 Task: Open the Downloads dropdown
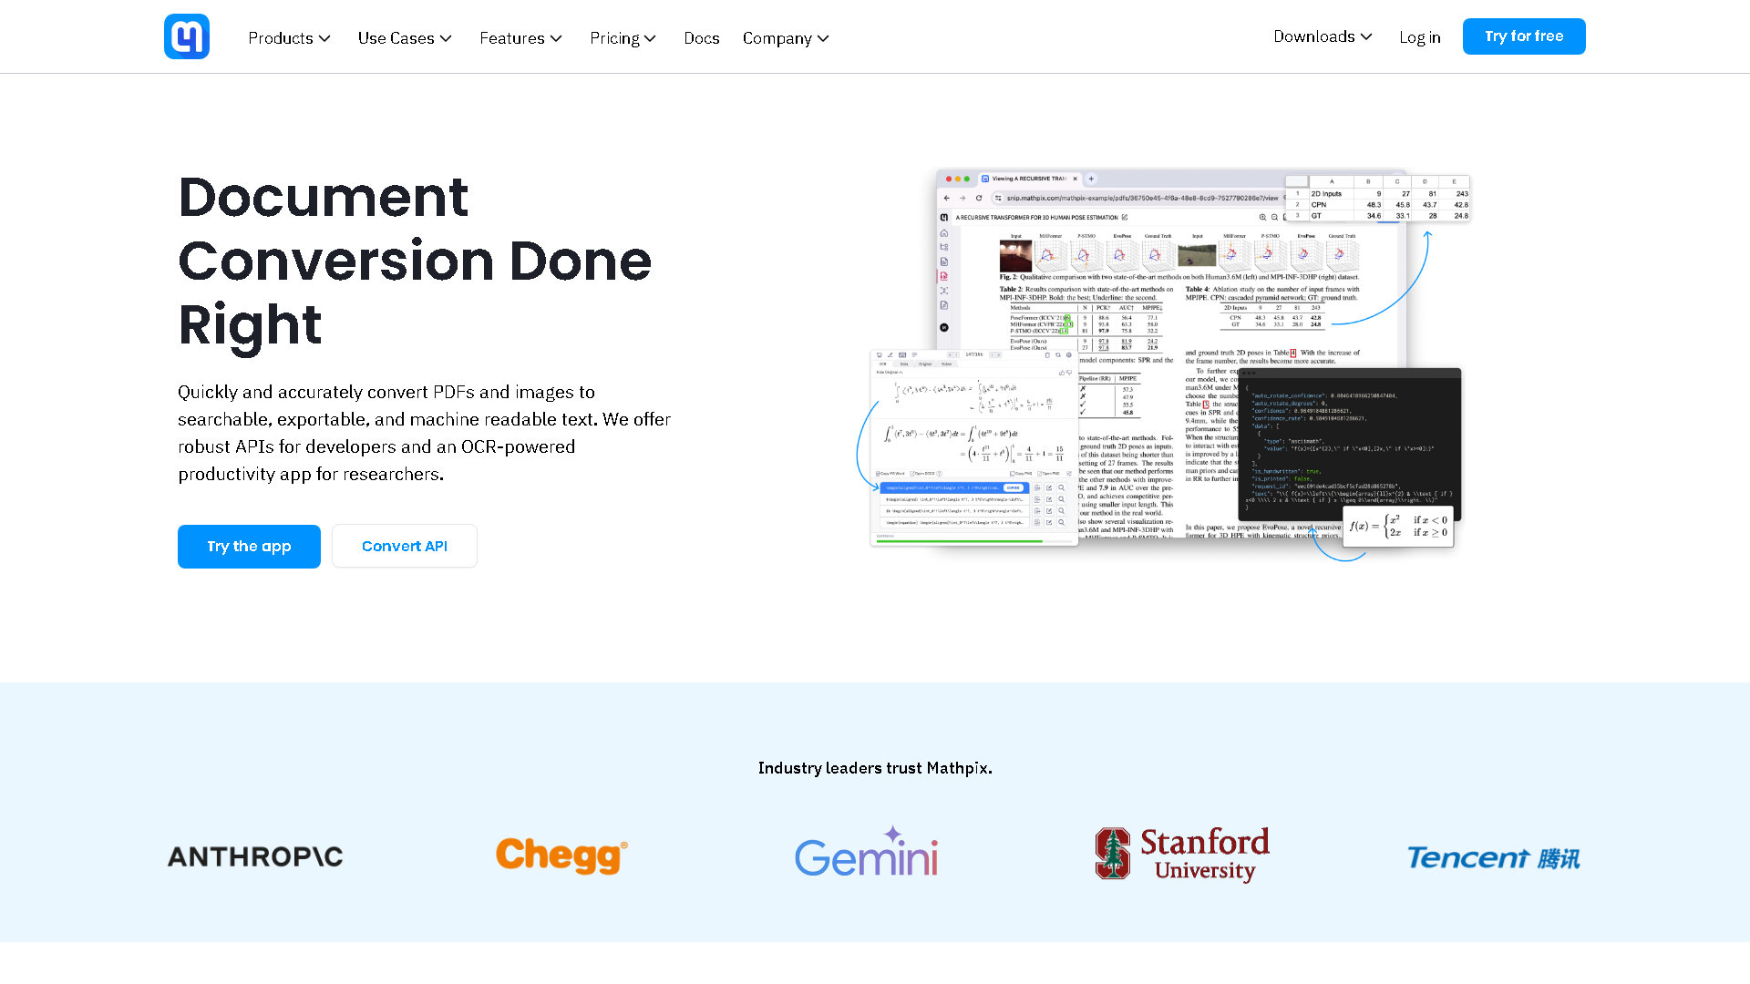(x=1322, y=36)
